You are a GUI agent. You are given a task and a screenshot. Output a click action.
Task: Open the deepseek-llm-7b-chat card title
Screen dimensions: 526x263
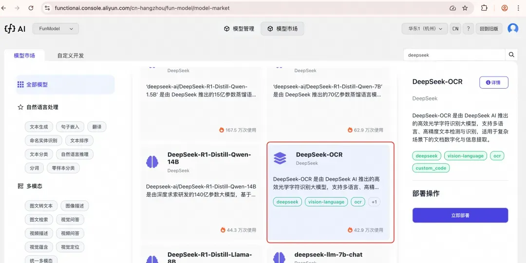pos(328,255)
